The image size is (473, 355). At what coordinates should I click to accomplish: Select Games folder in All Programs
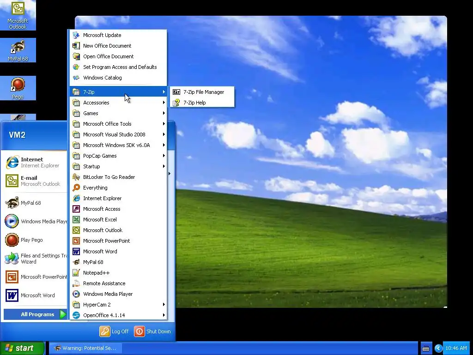[118, 113]
